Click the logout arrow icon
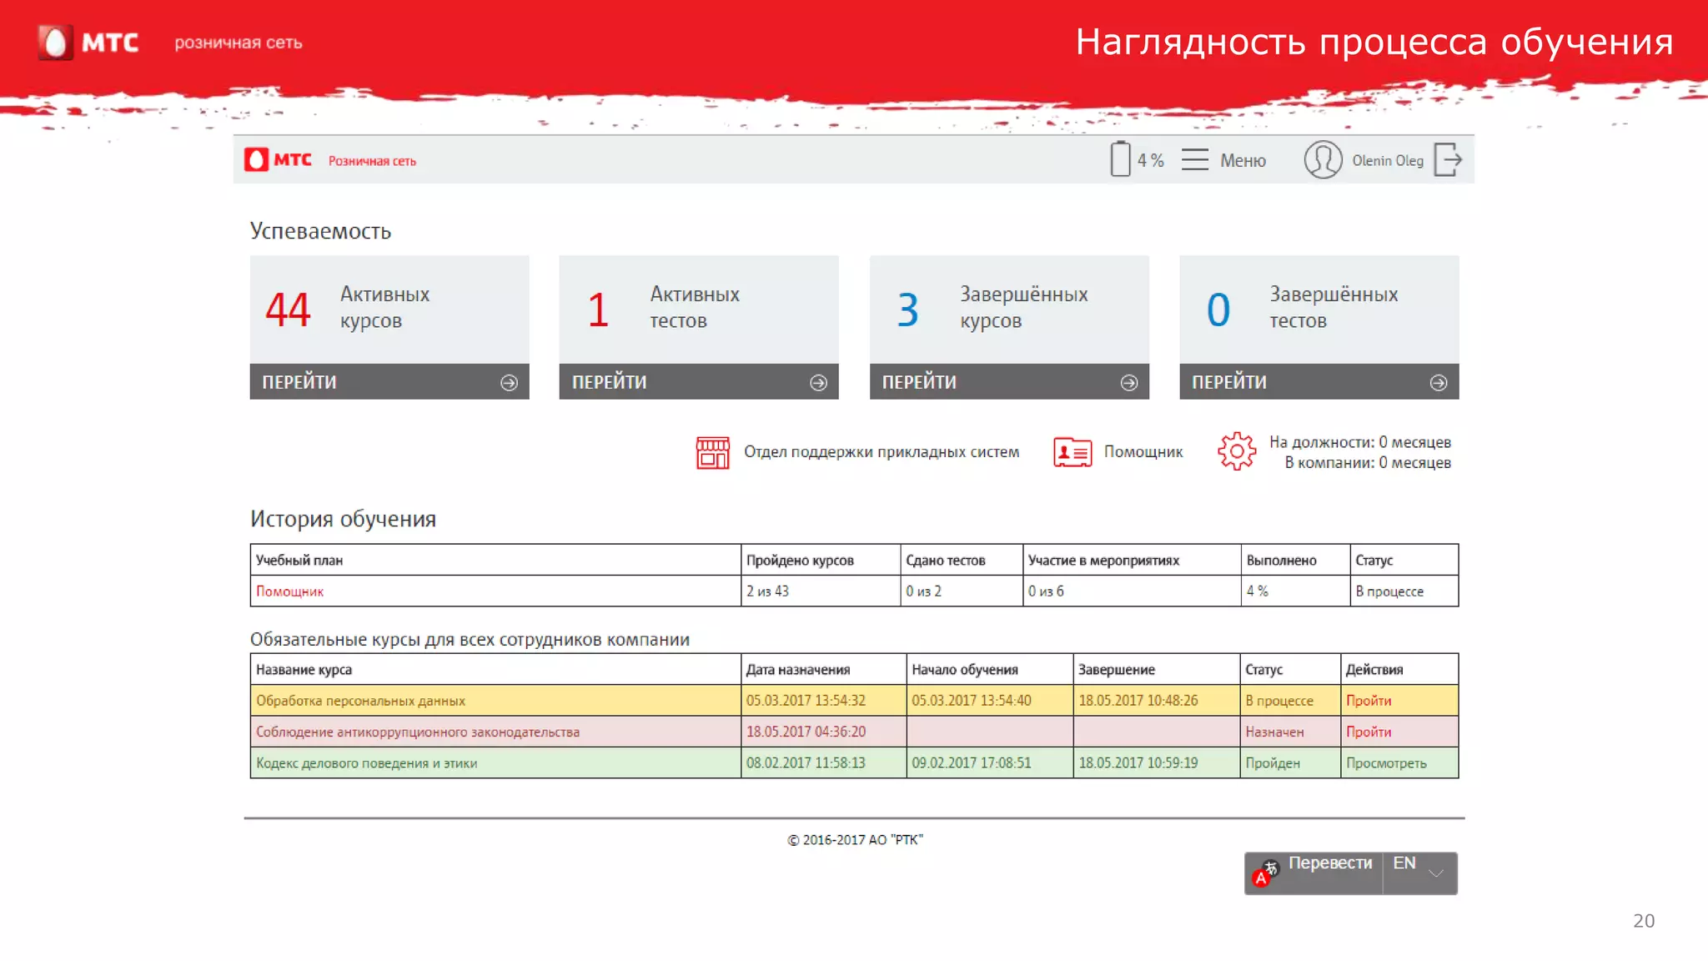 tap(1448, 159)
